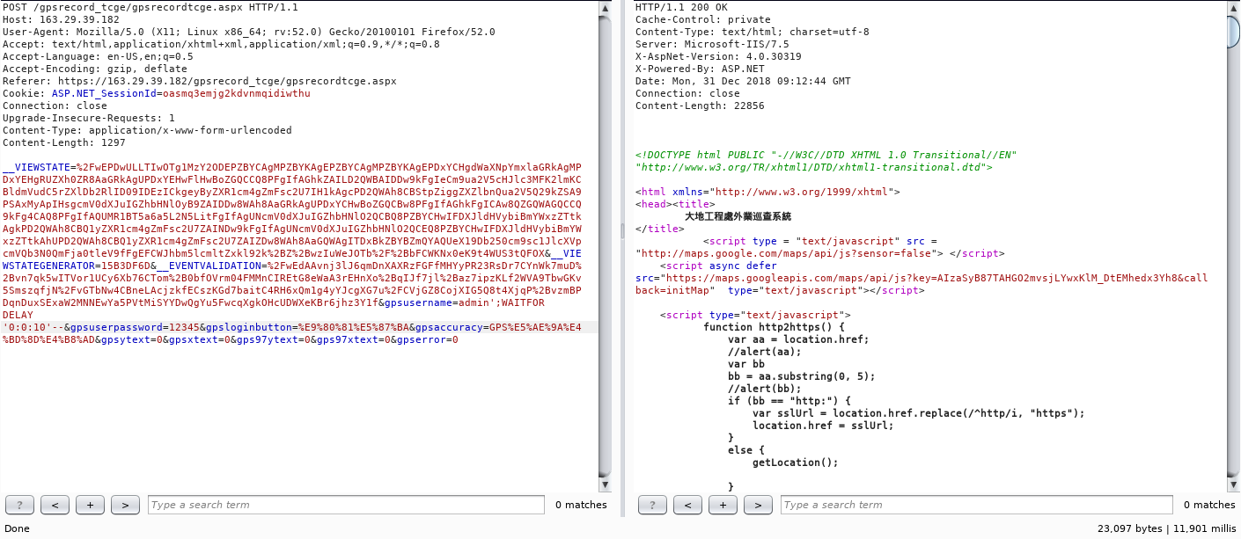
Task: Click the 'X-Powered-By: ASP.NET' header
Action: (x=700, y=69)
